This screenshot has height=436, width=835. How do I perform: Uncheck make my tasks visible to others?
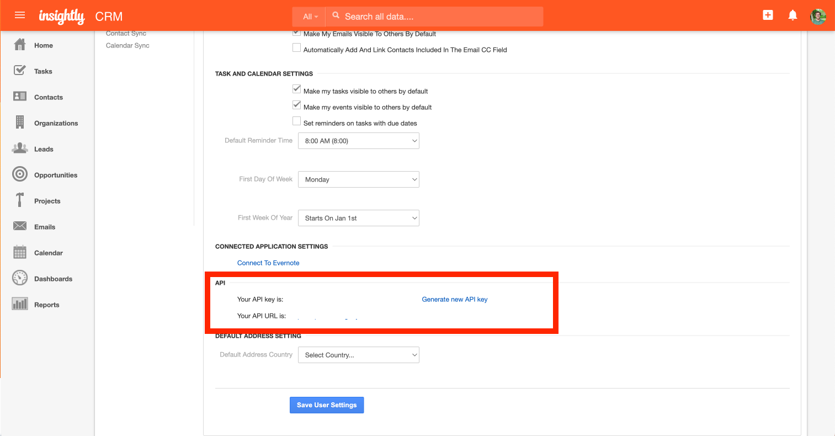pyautogui.click(x=296, y=88)
